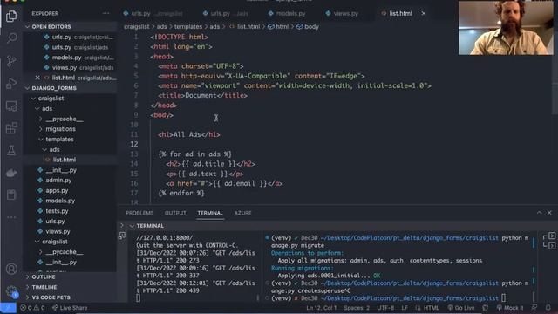Maximize the terminal panel size
Image resolution: width=558 pixels, height=314 pixels.
(539, 213)
